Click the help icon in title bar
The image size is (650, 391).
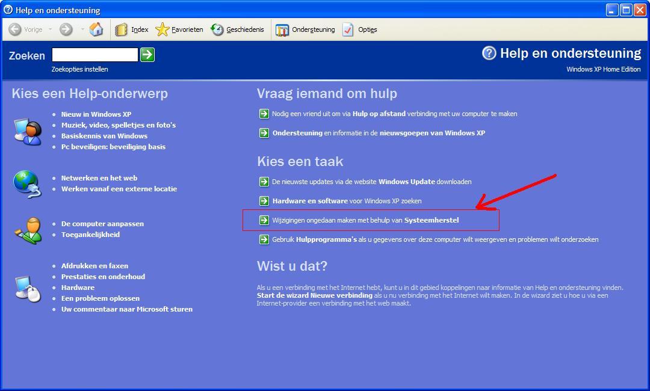pos(8,10)
